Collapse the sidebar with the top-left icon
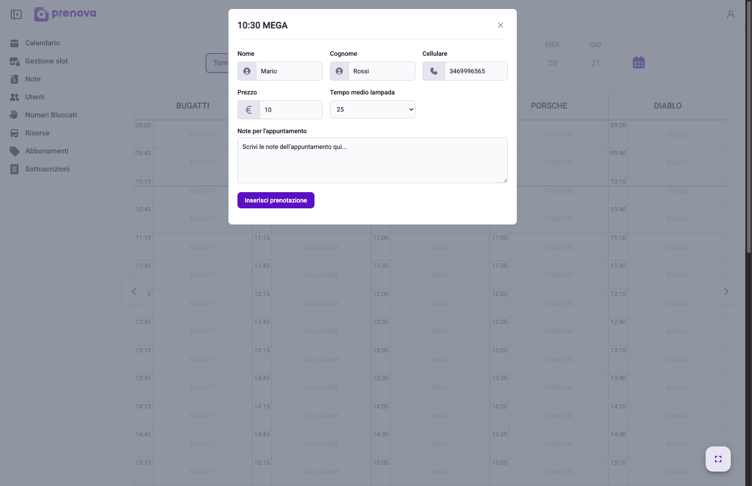 (x=16, y=14)
